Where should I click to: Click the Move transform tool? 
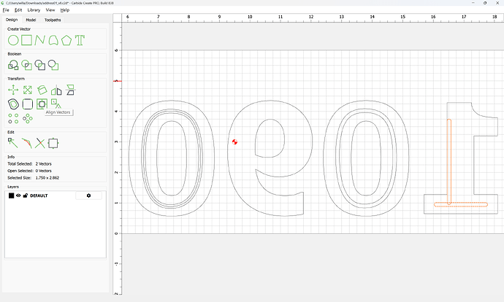point(13,90)
